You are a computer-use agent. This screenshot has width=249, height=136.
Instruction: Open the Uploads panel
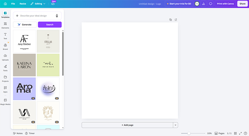[x=5, y=57]
